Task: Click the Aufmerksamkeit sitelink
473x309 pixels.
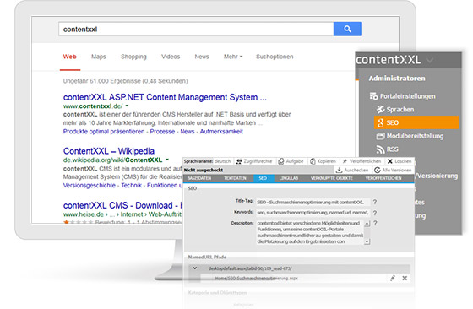Action: pos(221,132)
